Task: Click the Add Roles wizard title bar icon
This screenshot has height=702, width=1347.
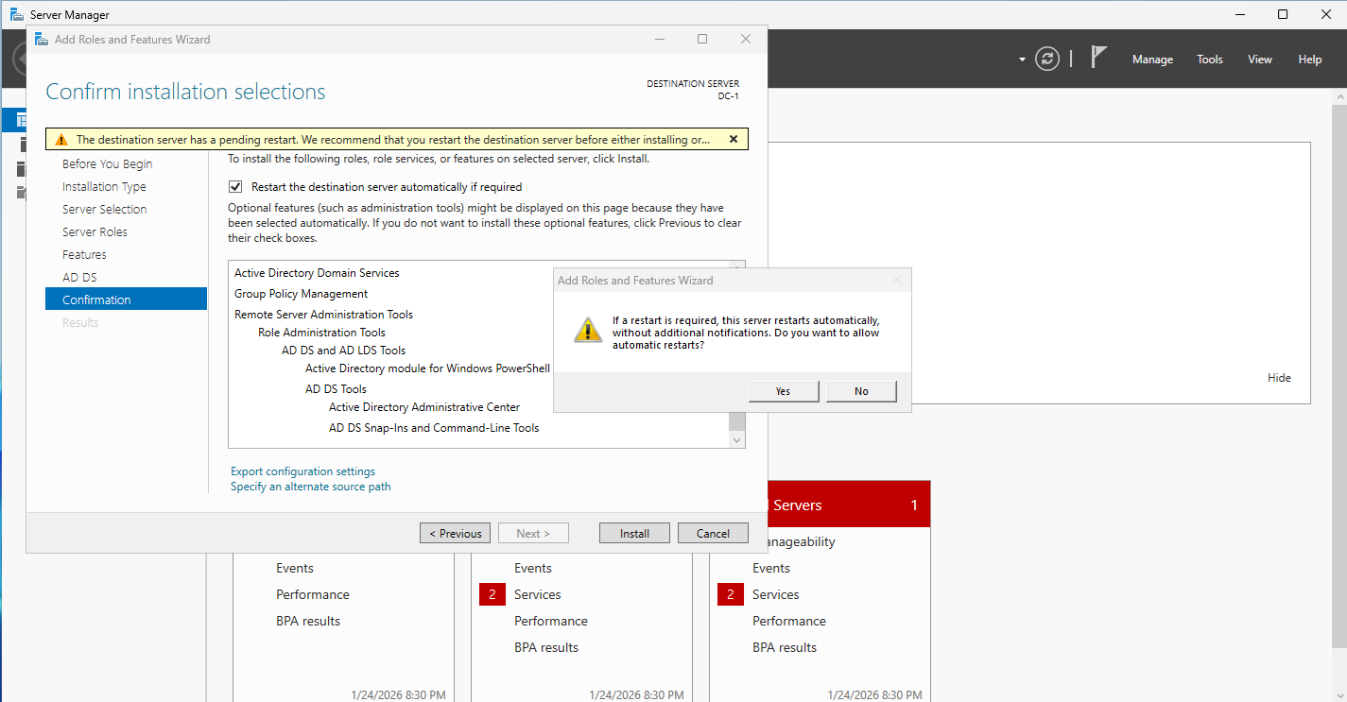Action: point(42,40)
